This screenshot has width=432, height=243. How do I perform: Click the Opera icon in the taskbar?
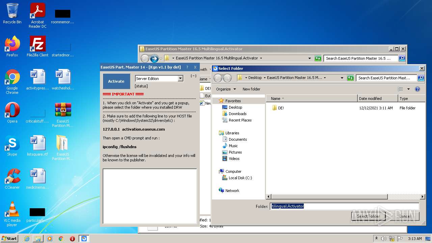(73, 239)
